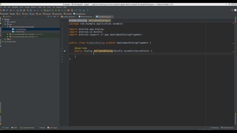This screenshot has height=133, width=237.
Task: Open the Refactor menu
Action: 34,7
